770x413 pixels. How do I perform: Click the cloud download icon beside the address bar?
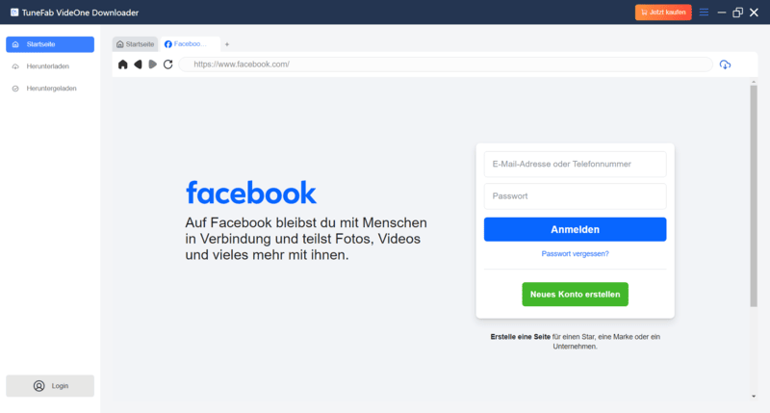pyautogui.click(x=725, y=65)
